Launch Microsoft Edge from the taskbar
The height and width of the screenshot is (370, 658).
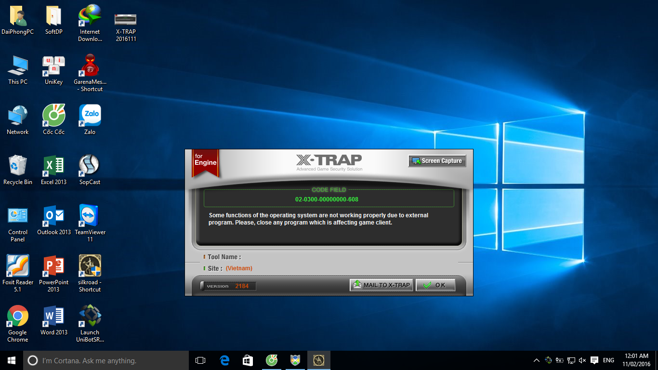(224, 360)
